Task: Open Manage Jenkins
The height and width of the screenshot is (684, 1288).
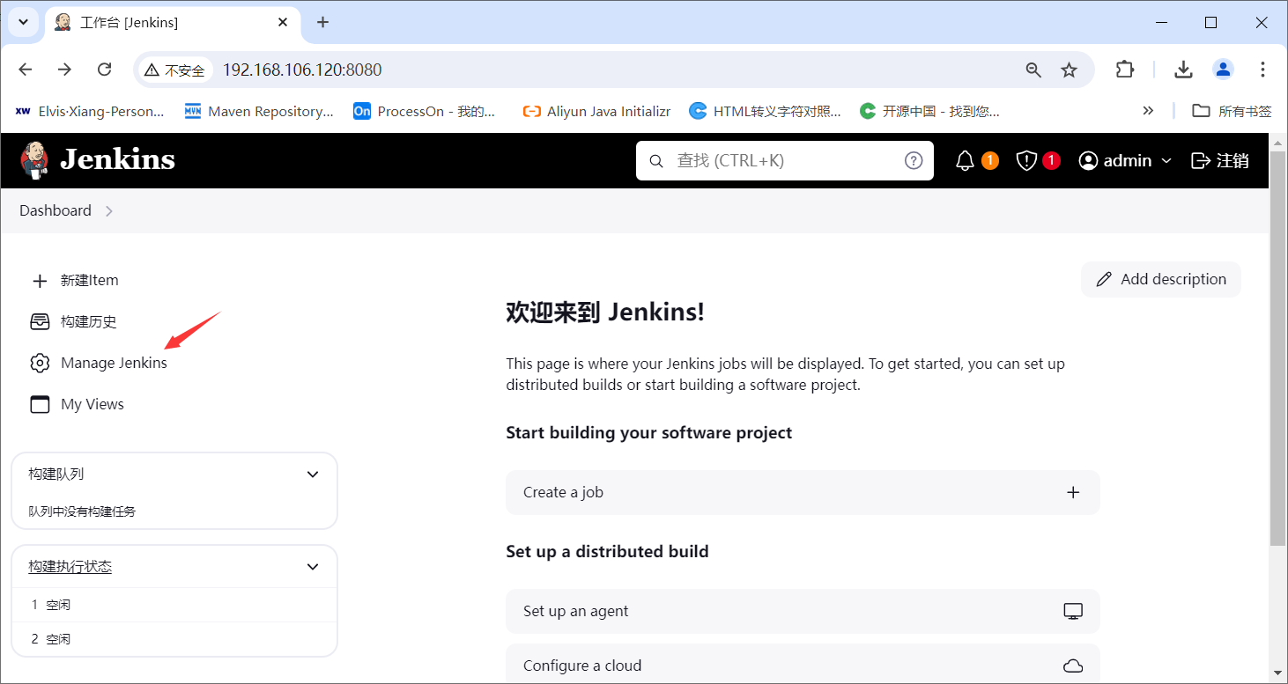Action: click(99, 363)
